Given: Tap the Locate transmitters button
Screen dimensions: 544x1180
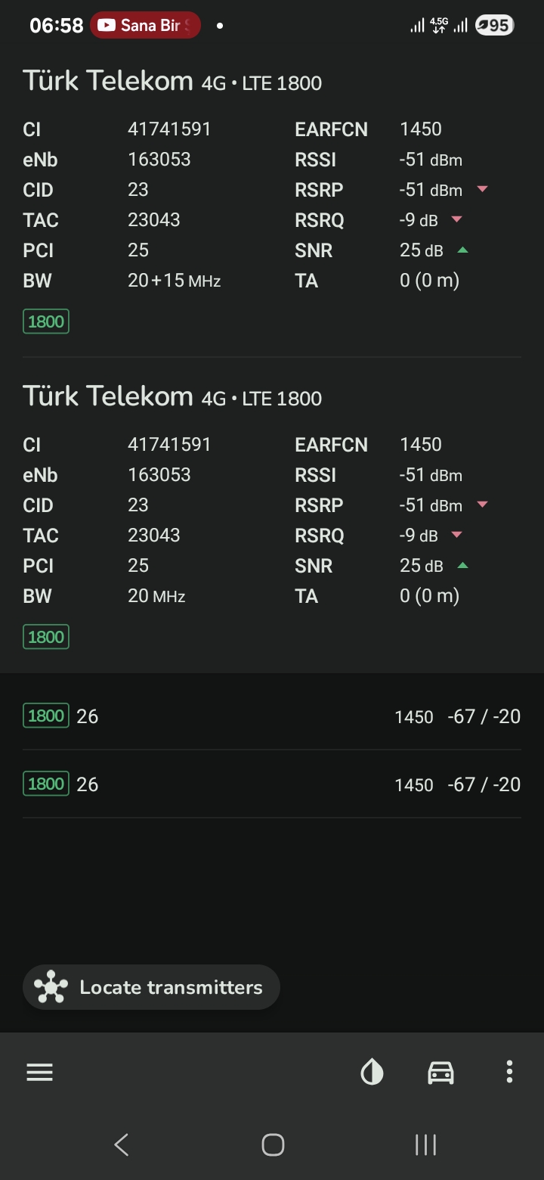Looking at the screenshot, I should pos(151,987).
